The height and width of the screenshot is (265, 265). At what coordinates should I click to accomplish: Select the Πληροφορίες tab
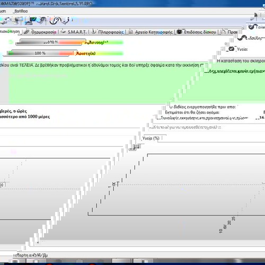pos(111,32)
